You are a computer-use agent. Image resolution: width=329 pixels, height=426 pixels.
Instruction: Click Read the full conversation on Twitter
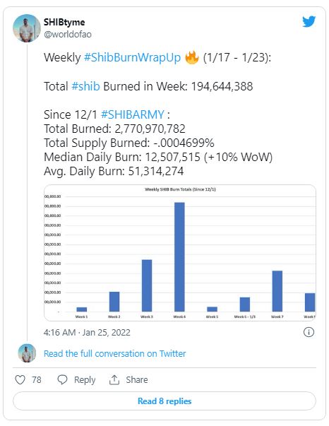point(115,353)
